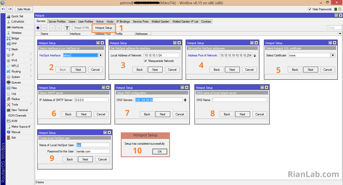343x185 pixels.
Task: Click the Reset HTML button
Action: coord(82,28)
